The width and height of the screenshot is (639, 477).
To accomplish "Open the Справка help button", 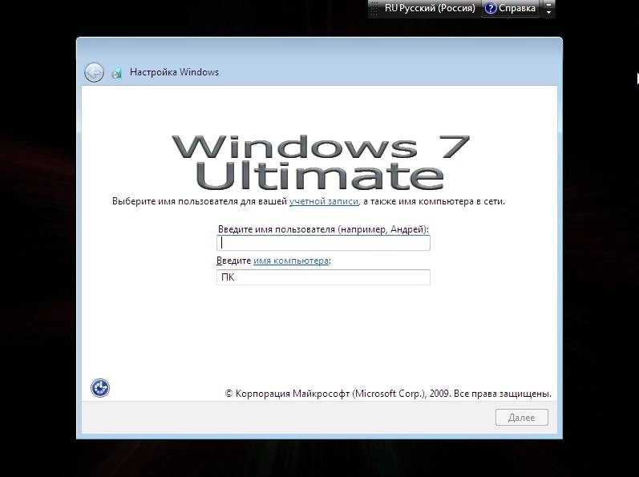I will (x=511, y=8).
